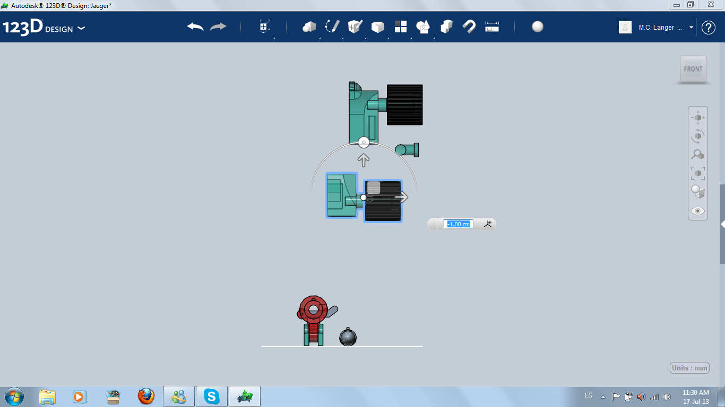The width and height of the screenshot is (725, 407).
Task: Expand the collapsed right side panel
Action: pos(722,224)
